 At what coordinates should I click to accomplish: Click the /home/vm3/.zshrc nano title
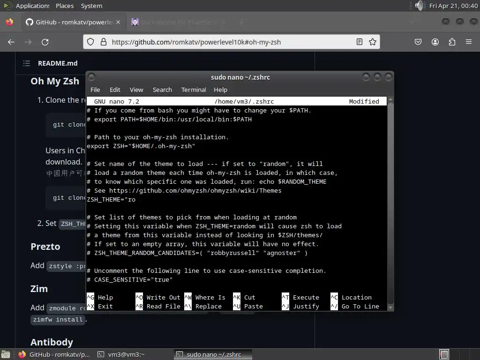coord(244,101)
